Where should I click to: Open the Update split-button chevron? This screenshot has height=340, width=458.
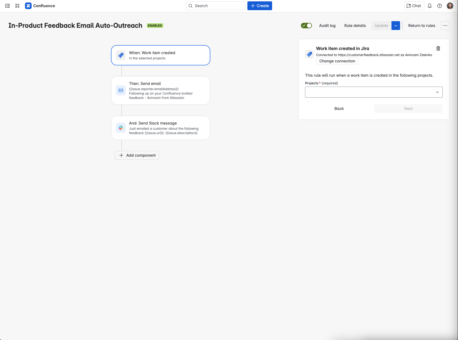(x=396, y=25)
